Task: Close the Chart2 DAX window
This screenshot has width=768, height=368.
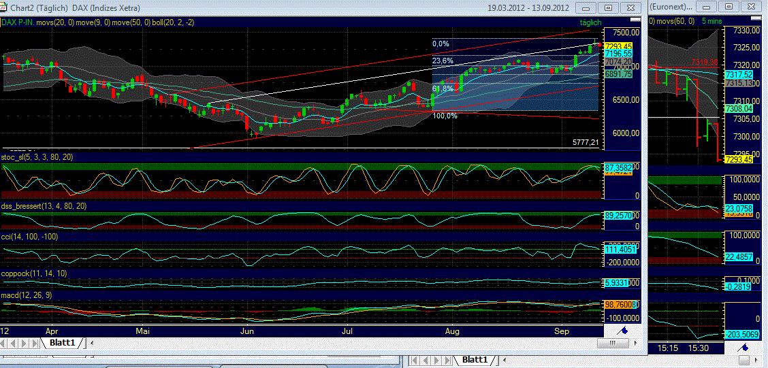Action: [630, 8]
